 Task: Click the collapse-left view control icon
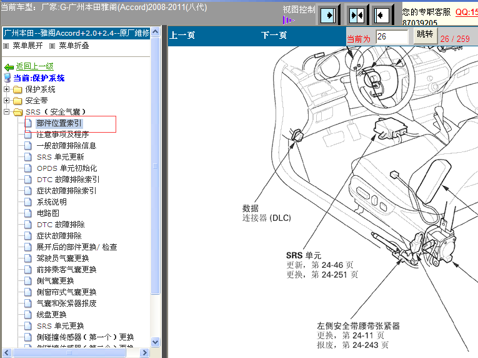381,15
